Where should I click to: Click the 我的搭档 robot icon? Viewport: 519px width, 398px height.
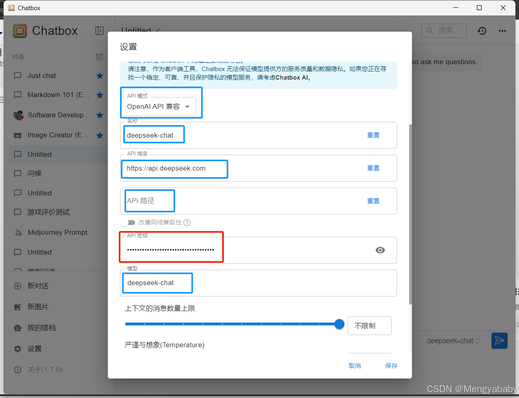(x=18, y=328)
